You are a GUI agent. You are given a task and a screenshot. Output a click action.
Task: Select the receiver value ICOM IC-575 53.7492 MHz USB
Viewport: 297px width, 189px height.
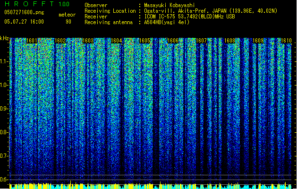190,17
